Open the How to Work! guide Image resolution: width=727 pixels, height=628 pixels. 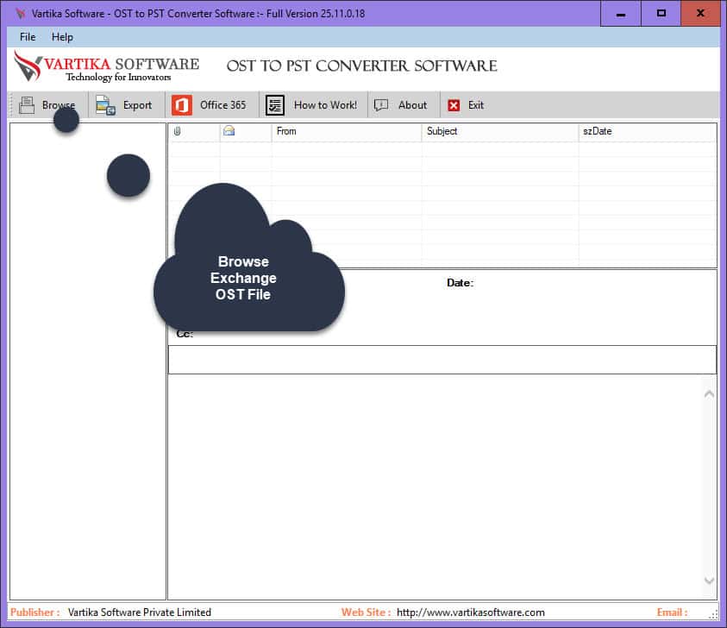pyautogui.click(x=325, y=105)
